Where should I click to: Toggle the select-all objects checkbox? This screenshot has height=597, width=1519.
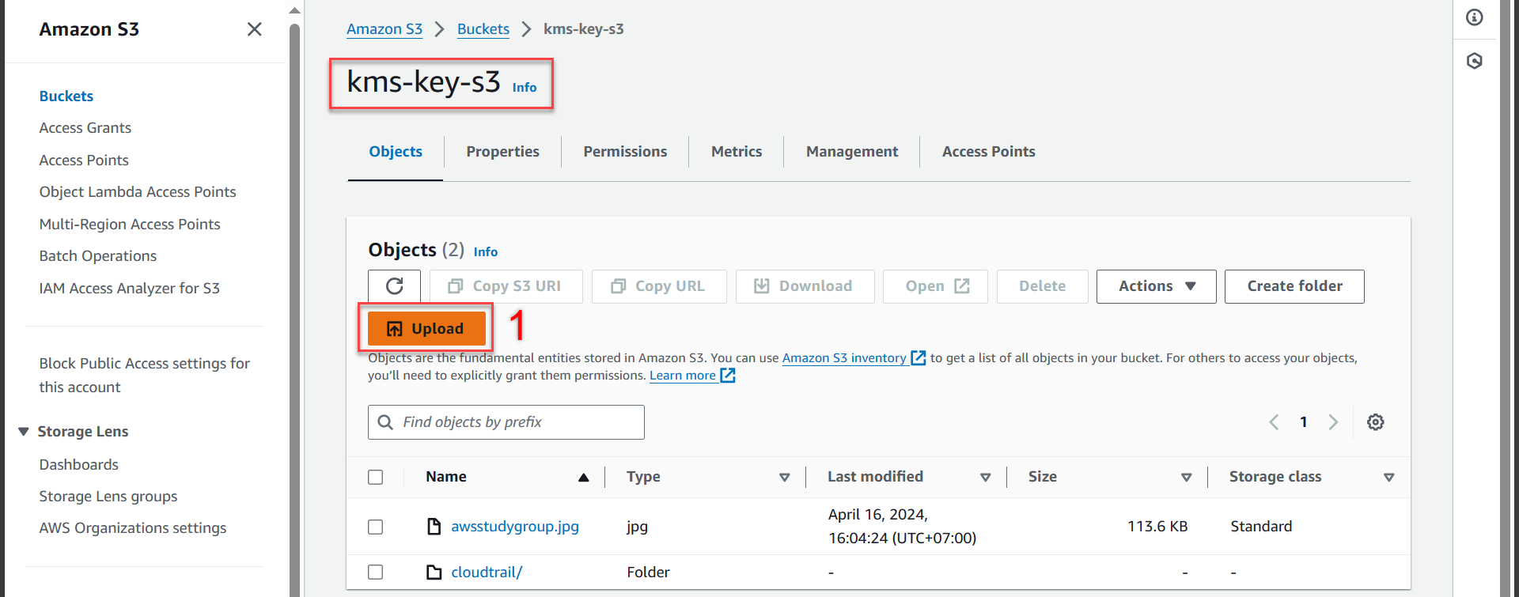[376, 477]
